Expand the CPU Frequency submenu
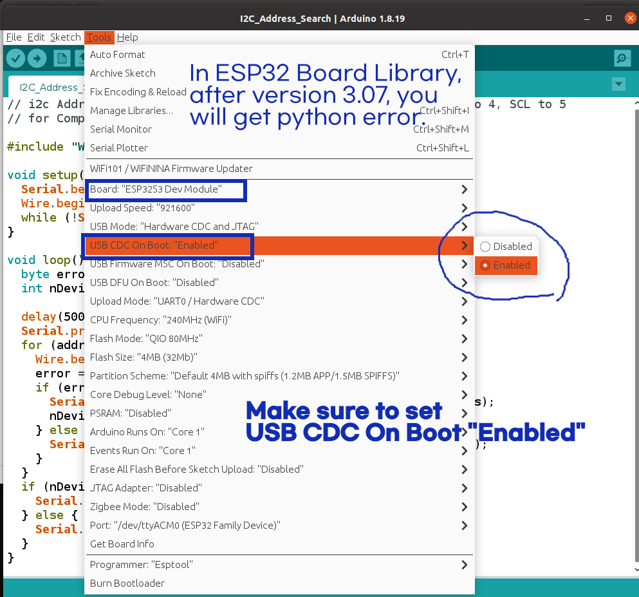This screenshot has width=639, height=597. click(279, 320)
